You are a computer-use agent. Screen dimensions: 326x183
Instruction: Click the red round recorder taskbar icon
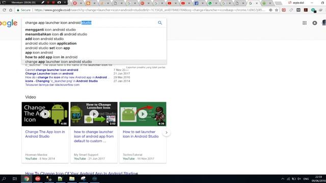click(38, 178)
